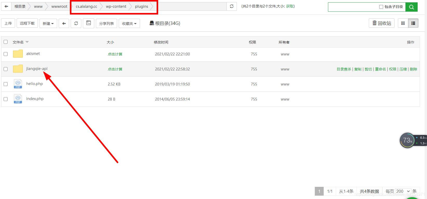
Task: Go to the wp-content breadcrumb
Action: (x=116, y=6)
